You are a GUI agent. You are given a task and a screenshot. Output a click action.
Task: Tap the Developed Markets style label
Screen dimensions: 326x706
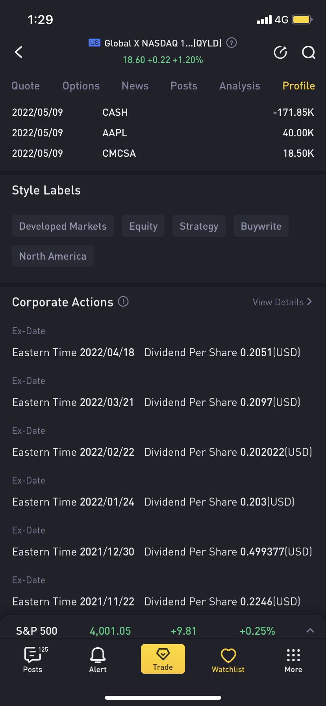tap(63, 226)
